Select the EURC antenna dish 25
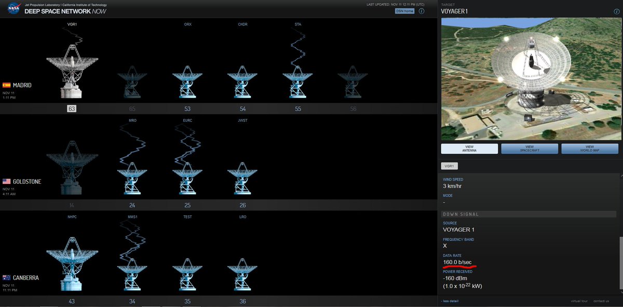623x307 pixels. [187, 179]
